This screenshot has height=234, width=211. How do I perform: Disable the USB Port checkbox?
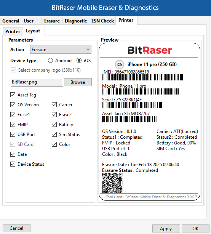point(13,134)
